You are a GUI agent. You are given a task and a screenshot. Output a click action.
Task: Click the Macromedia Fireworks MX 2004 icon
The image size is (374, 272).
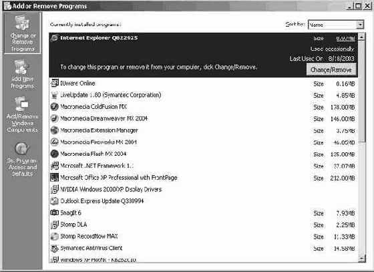[54, 142]
